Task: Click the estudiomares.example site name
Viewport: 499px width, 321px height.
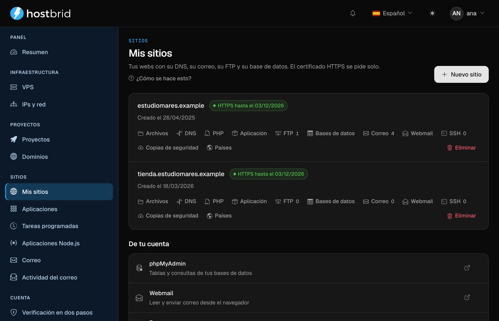Action: pyautogui.click(x=170, y=106)
